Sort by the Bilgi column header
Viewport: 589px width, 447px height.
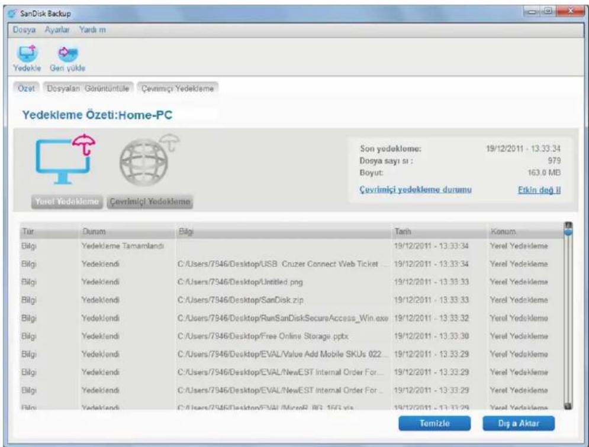(284, 232)
